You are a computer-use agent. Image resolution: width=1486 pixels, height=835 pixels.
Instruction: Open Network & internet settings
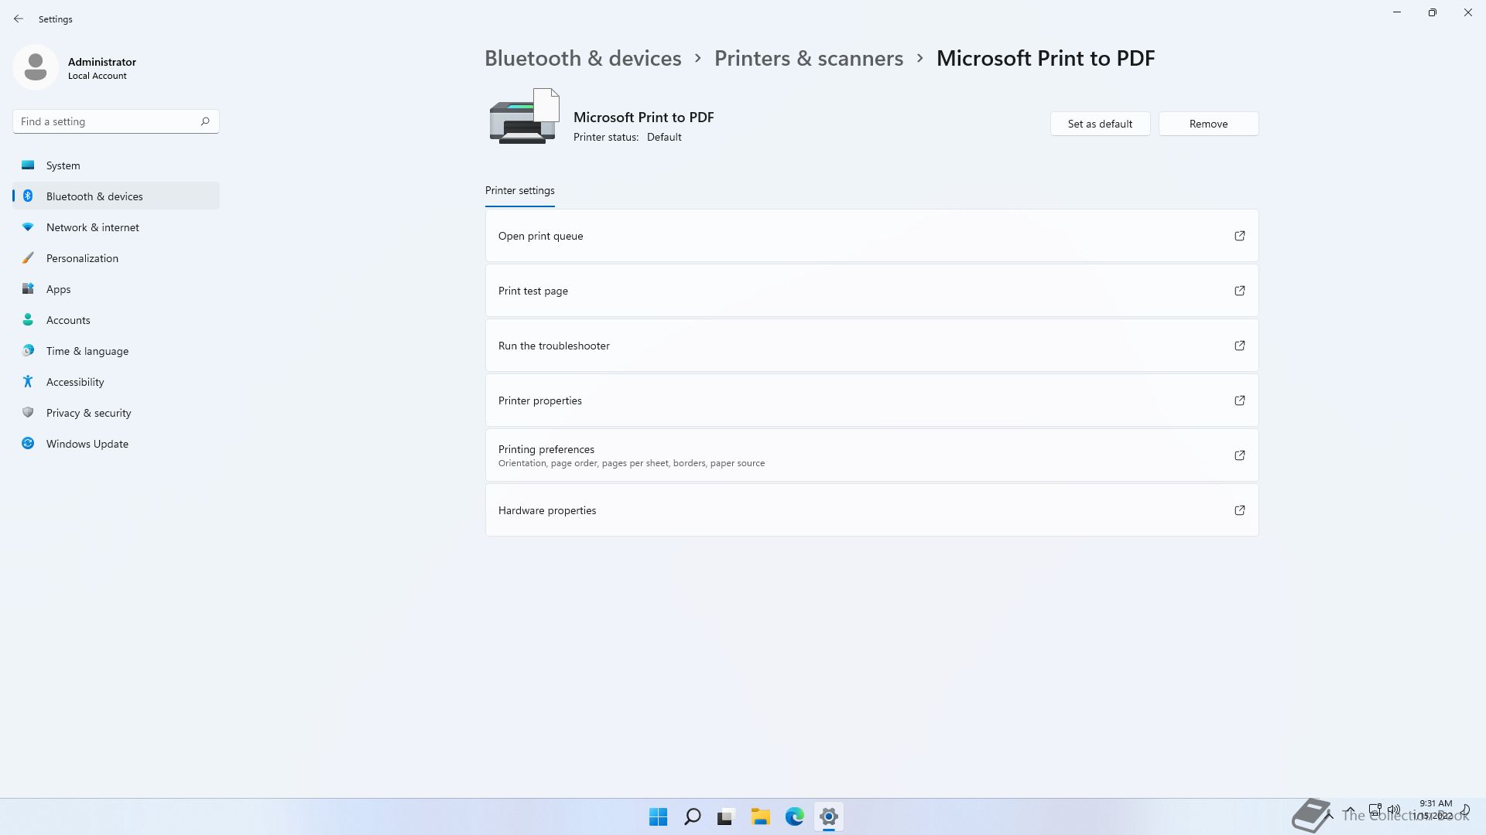point(116,227)
